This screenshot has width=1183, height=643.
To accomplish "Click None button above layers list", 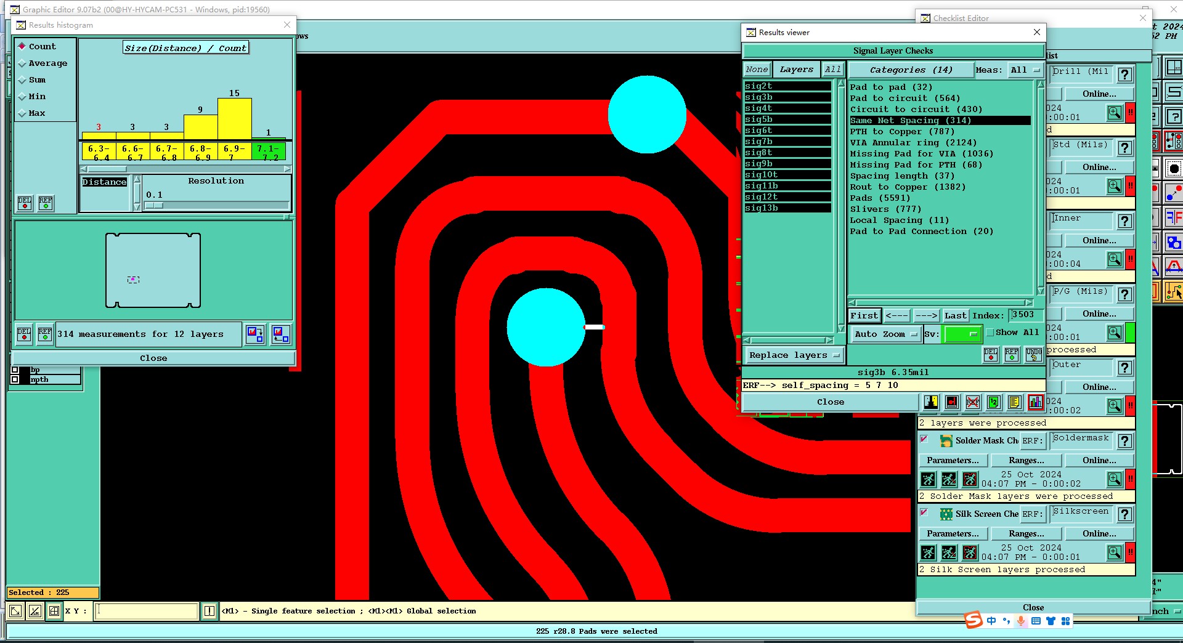I will [757, 70].
